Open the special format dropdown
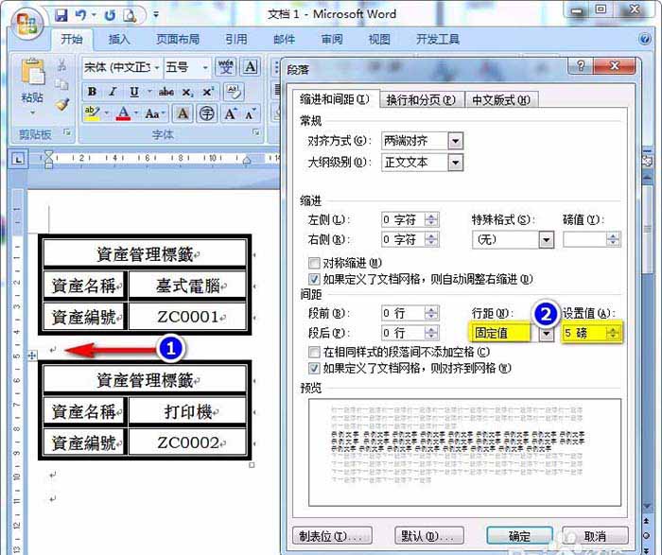 point(546,240)
